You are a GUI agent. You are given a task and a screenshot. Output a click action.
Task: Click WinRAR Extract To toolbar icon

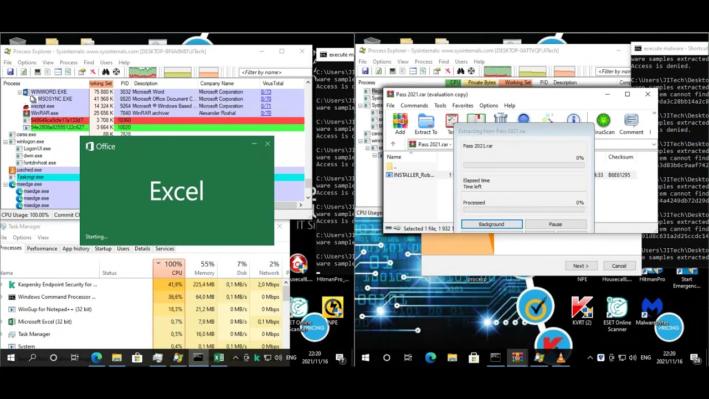[x=426, y=124]
